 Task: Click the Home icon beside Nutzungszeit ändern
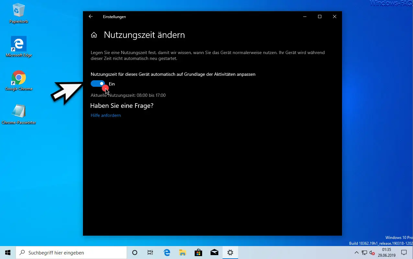tap(94, 35)
